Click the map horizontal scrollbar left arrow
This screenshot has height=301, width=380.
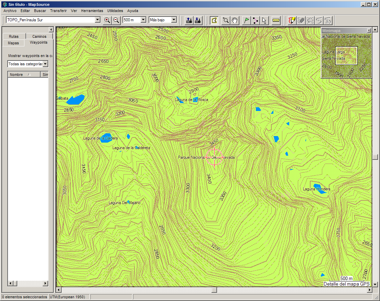pos(59,290)
